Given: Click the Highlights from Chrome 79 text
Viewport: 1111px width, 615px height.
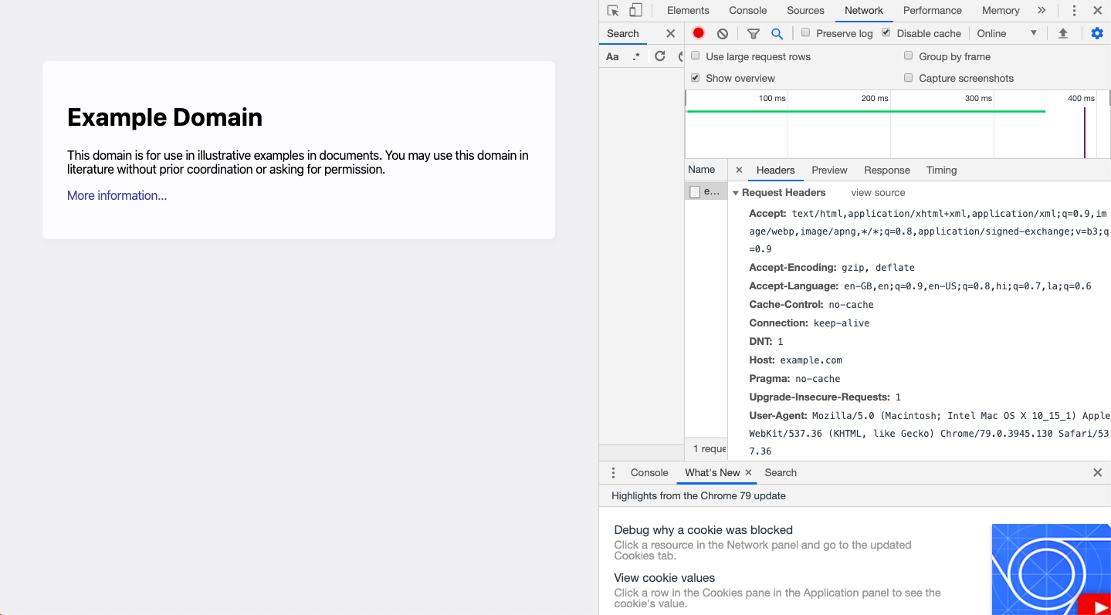Looking at the screenshot, I should [698, 496].
